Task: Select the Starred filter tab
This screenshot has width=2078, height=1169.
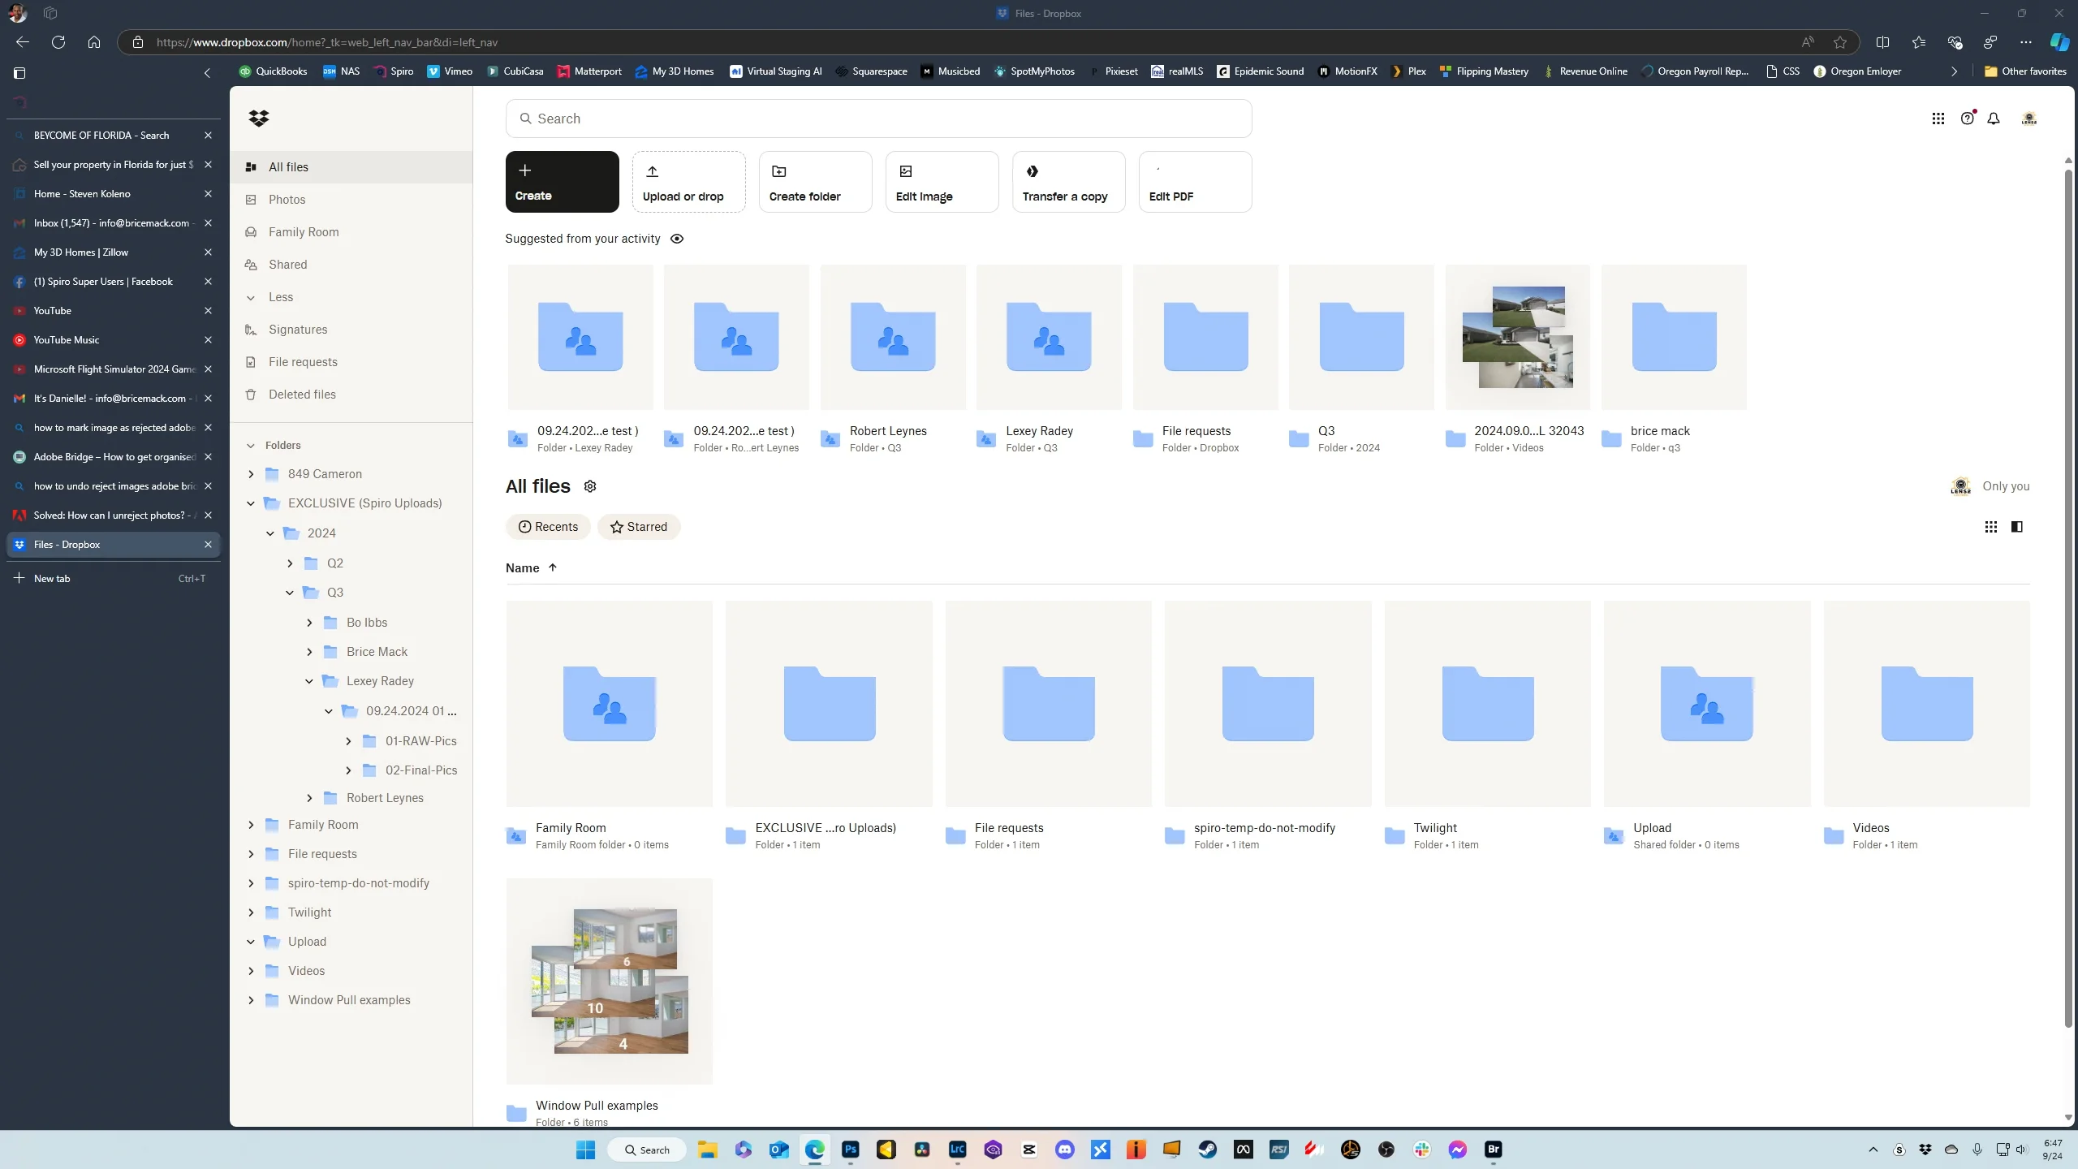Action: pos(639,527)
